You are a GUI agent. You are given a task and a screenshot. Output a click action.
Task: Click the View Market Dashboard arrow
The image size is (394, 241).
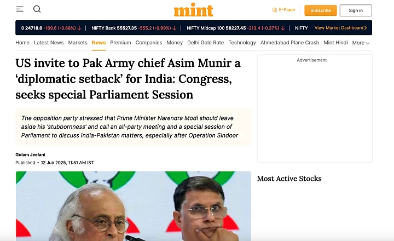(x=366, y=28)
